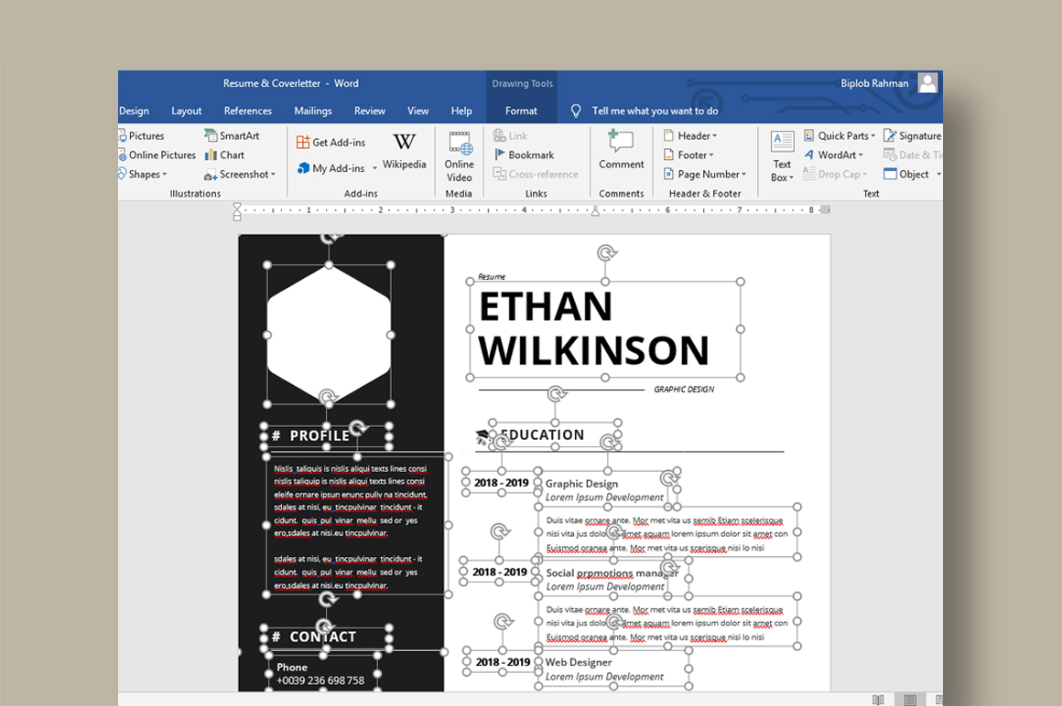
Task: Switch to the View tab
Action: coord(417,111)
